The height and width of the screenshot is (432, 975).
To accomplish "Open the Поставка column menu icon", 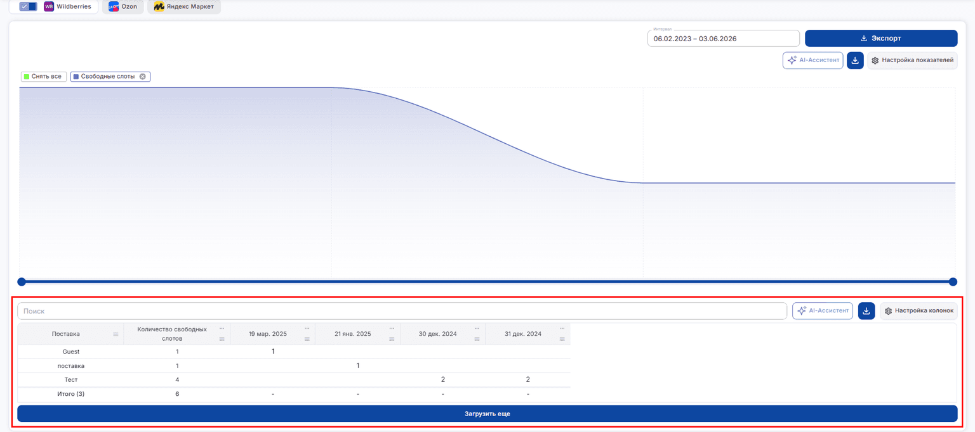I will [x=116, y=334].
